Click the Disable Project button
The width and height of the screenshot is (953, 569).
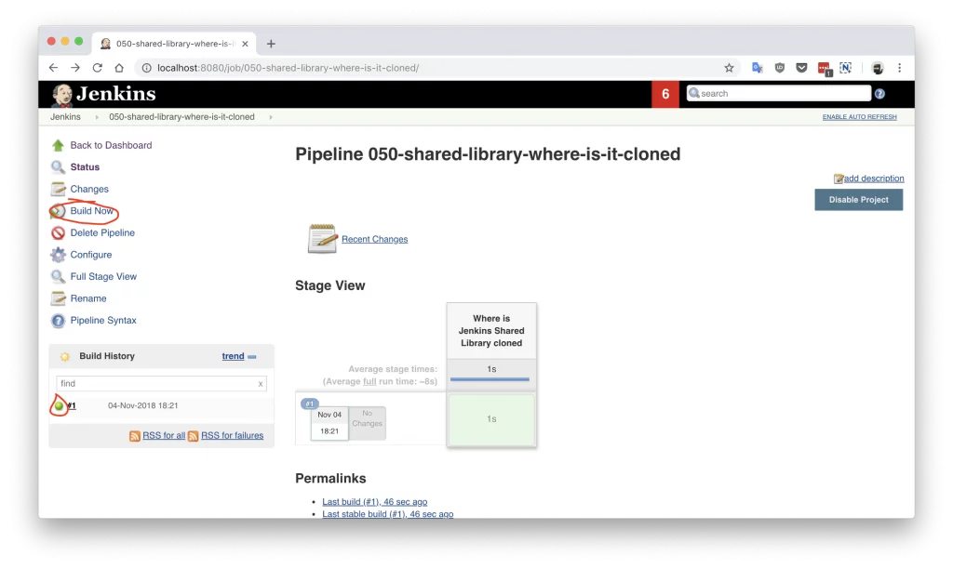pyautogui.click(x=858, y=200)
